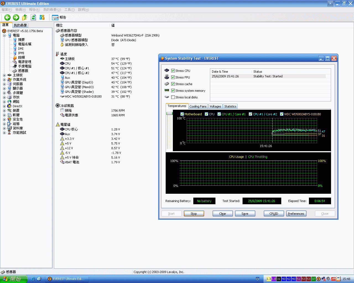Image resolution: width=354 pixels, height=283 pixels.
Task: Click the green Forward arrow toolbar icon
Action: point(16,17)
